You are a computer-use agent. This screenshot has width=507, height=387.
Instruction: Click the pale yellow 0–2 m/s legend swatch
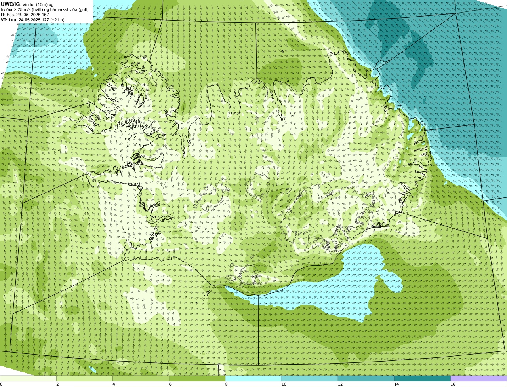click(x=28, y=379)
